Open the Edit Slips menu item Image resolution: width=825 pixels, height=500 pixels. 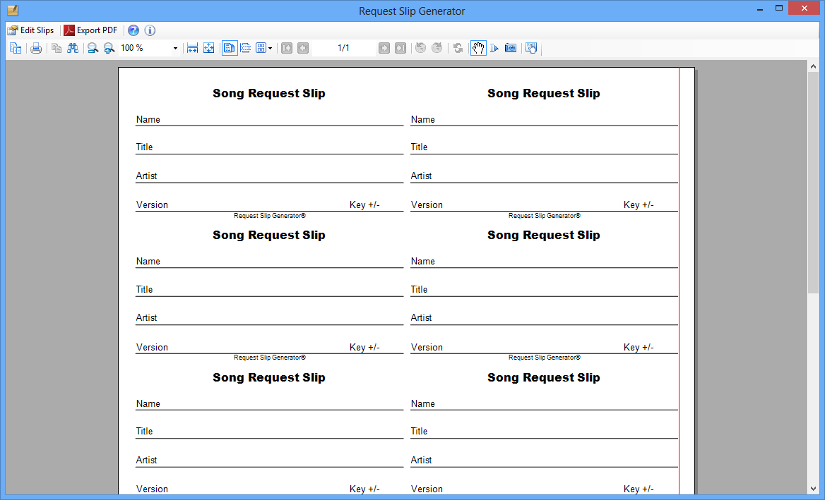pos(30,30)
